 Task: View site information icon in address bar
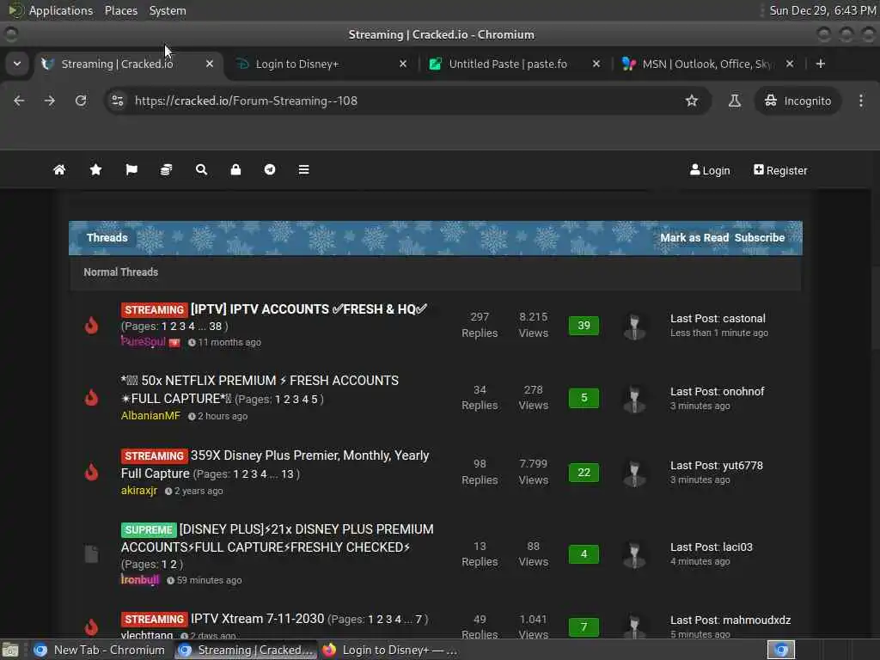click(117, 101)
